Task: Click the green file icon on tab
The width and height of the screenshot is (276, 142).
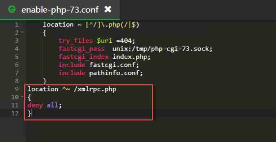Action: coord(12,9)
